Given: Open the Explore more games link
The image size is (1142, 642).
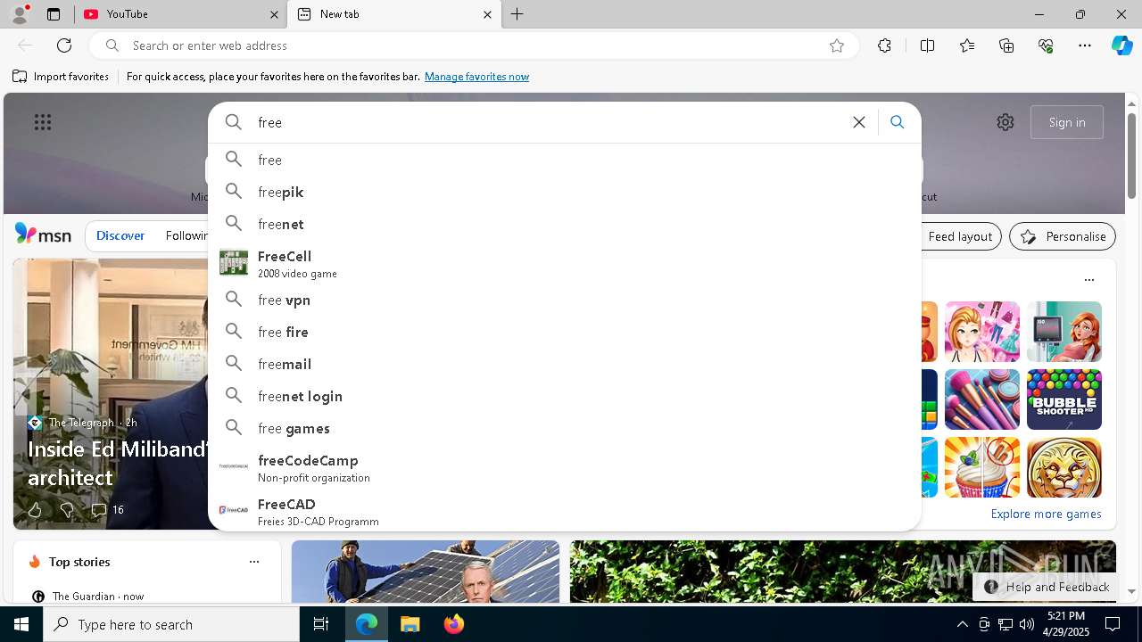Looking at the screenshot, I should (1046, 514).
